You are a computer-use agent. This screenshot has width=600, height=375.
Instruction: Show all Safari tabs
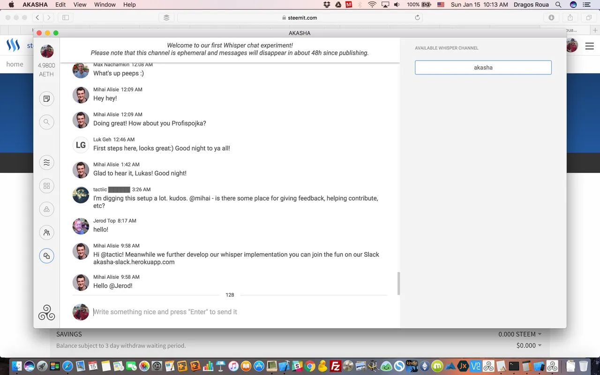coord(589,17)
